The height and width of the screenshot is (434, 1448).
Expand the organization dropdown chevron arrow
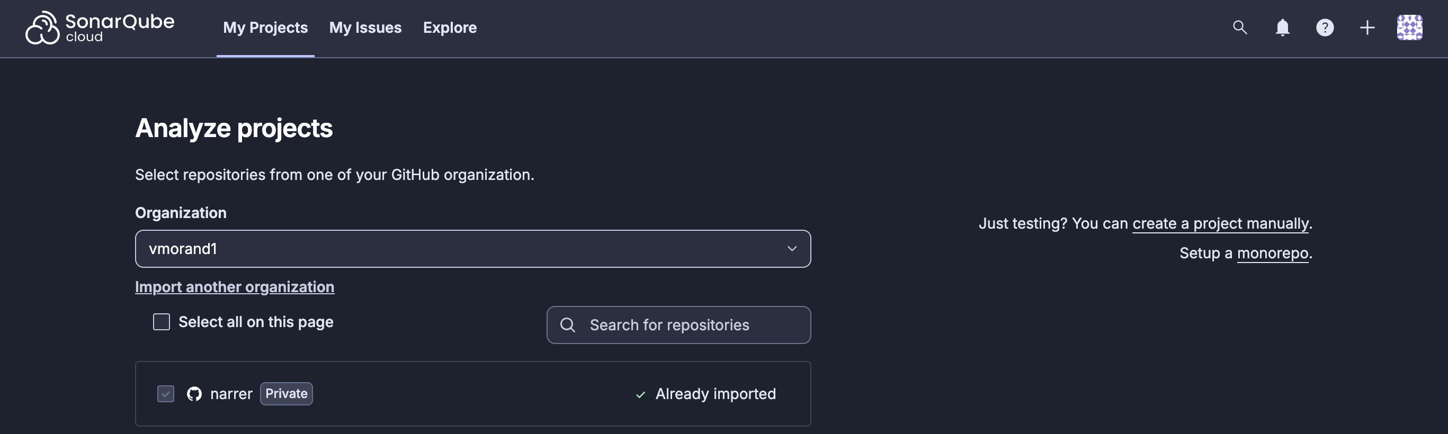pos(791,249)
